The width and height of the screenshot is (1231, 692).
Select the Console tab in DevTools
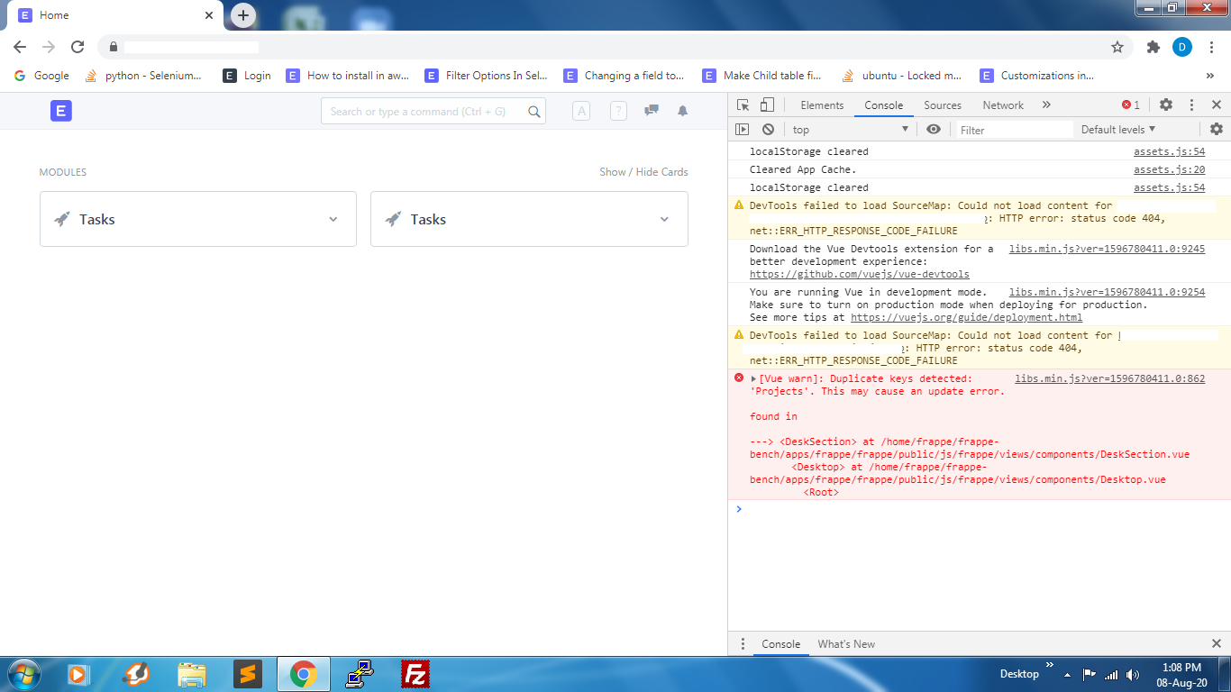click(x=883, y=105)
